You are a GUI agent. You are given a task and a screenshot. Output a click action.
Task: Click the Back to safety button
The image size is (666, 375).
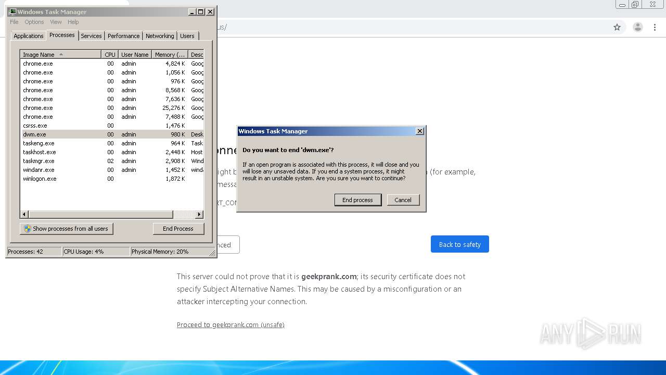coord(459,244)
